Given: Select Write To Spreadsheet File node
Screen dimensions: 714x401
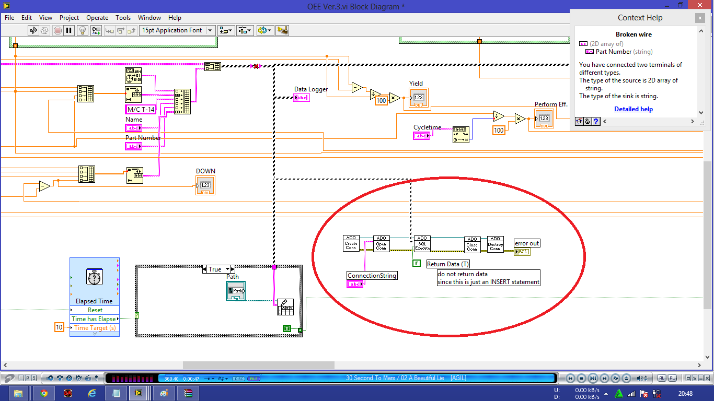Looking at the screenshot, I should pyautogui.click(x=285, y=307).
